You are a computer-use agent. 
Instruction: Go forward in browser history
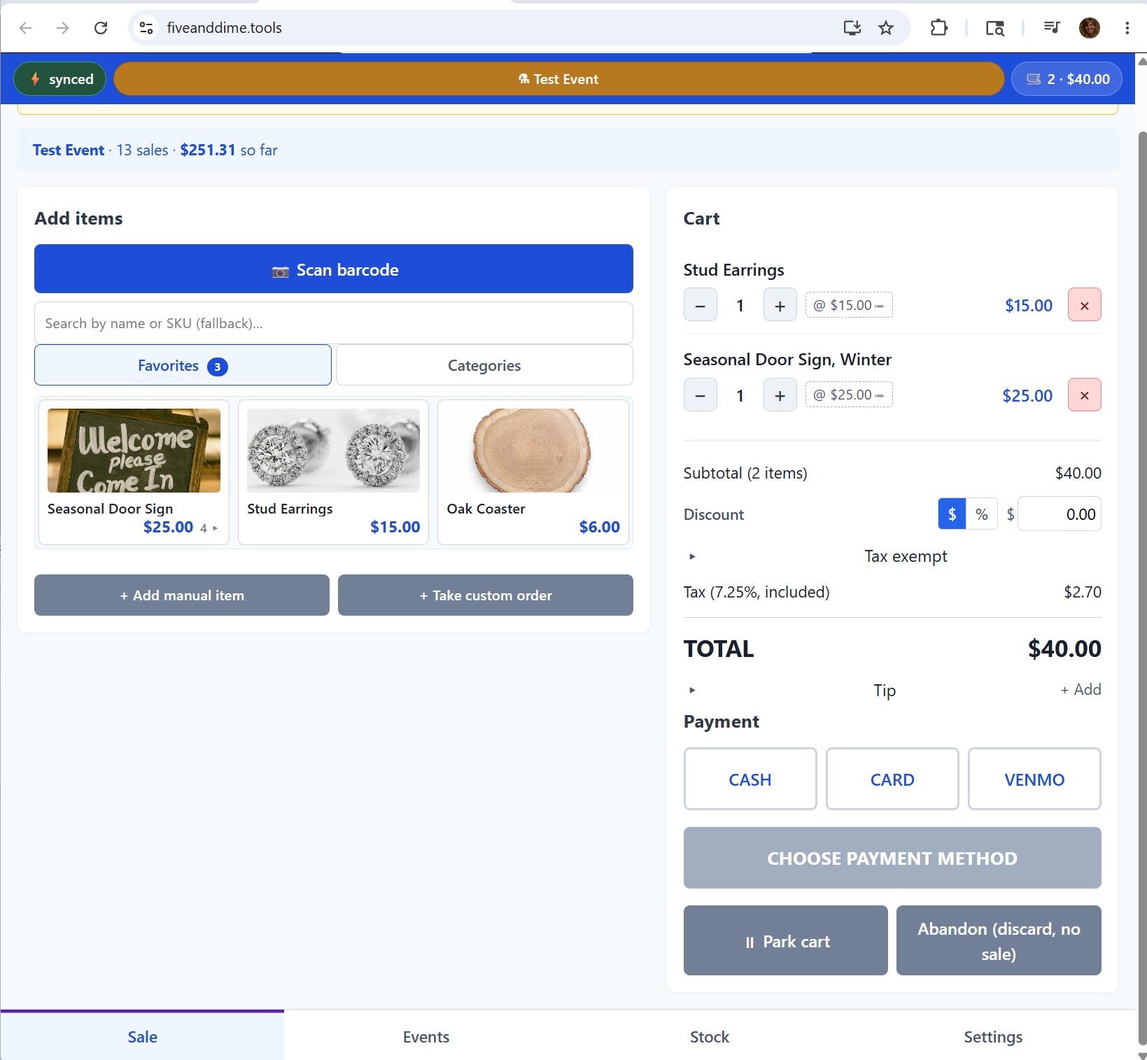click(x=63, y=28)
